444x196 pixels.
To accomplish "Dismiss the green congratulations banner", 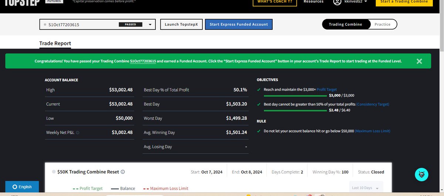I will pyautogui.click(x=419, y=61).
